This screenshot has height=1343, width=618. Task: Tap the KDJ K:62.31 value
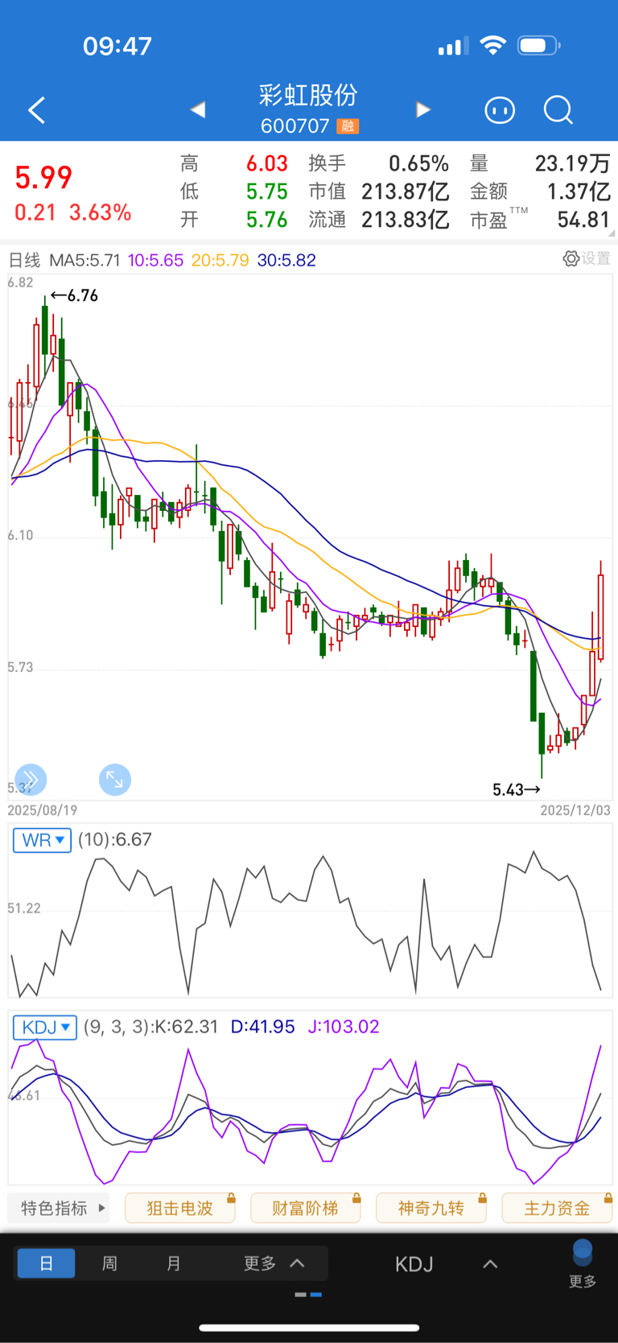(186, 1028)
